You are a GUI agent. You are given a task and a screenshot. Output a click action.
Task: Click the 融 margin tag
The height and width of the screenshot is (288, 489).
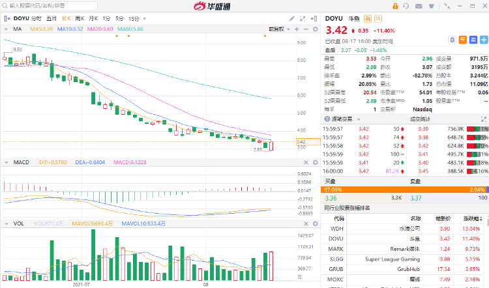368,19
